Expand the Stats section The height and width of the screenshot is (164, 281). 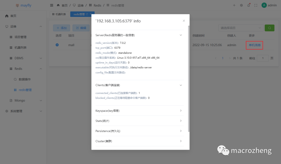(181, 121)
